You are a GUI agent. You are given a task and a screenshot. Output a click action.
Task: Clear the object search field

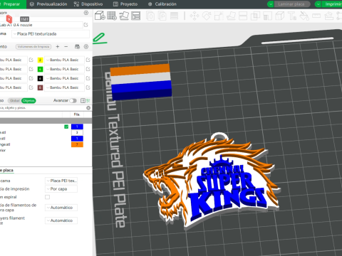88,108
